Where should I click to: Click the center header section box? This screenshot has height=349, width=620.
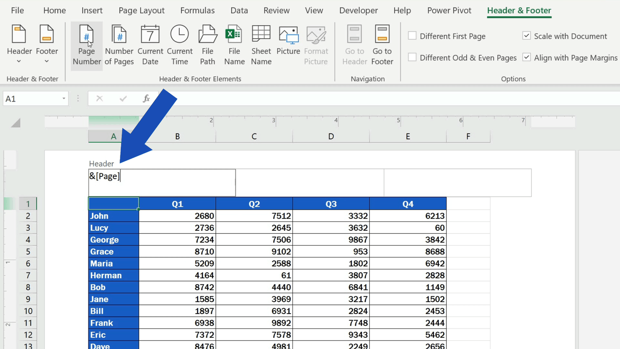click(309, 183)
